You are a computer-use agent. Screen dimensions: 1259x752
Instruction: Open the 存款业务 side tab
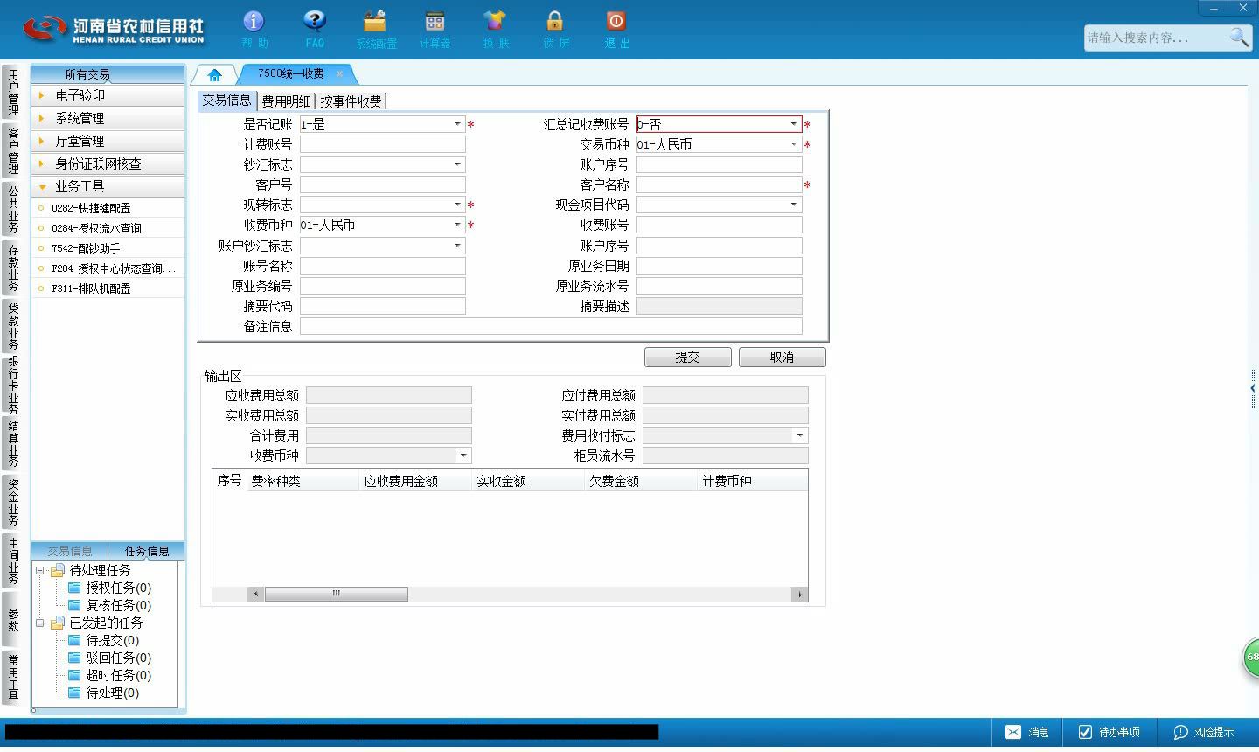click(x=13, y=268)
